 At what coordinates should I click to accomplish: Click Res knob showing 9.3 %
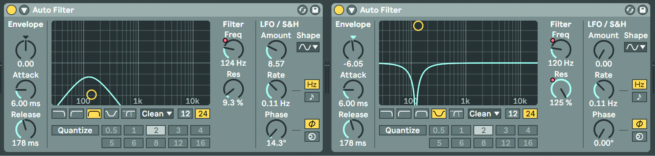234,89
